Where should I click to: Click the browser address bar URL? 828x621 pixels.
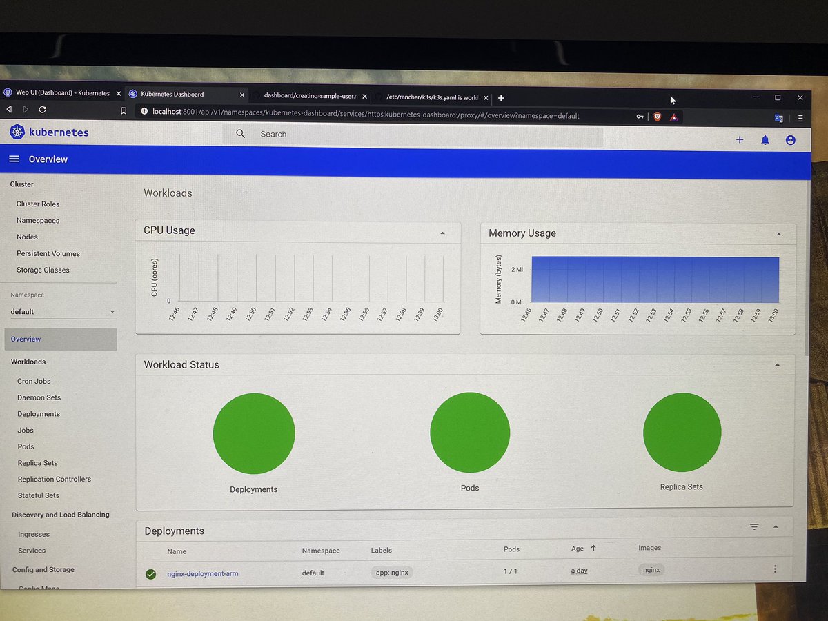(366, 115)
